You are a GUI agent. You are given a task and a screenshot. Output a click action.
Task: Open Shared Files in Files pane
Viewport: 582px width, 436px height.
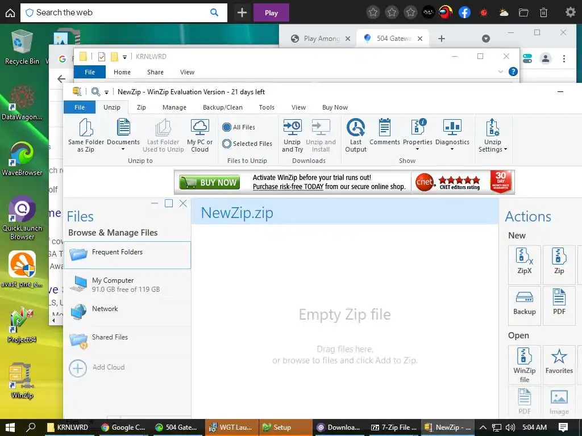coord(127,341)
